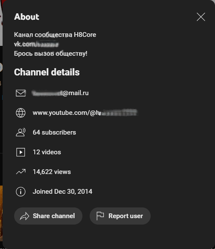The height and width of the screenshot is (249, 215).
Task: Click the joined-date info icon
Action: (x=21, y=192)
